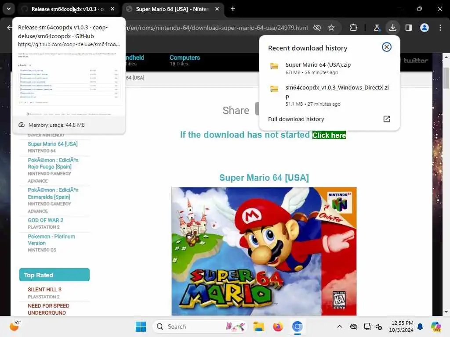Image resolution: width=450 pixels, height=337 pixels.
Task: Open the tab search dropdown arrow
Action: pos(9,9)
